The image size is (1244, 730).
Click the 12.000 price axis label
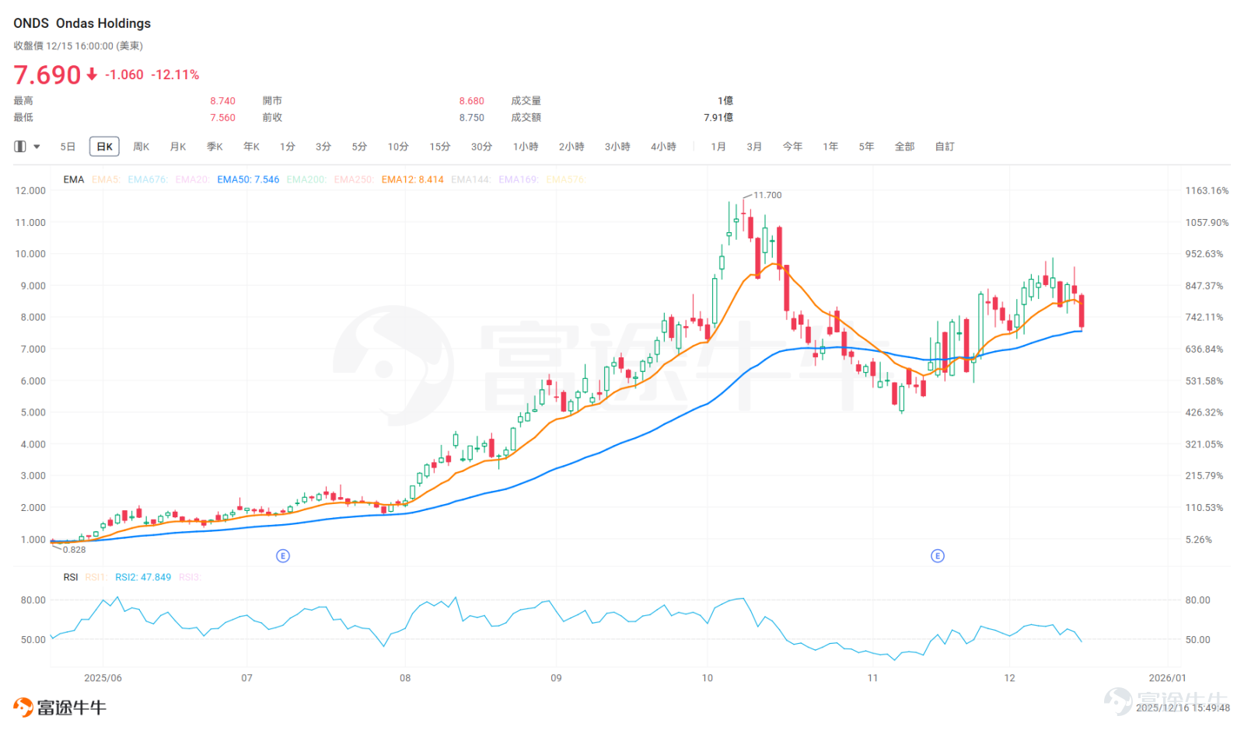point(31,190)
